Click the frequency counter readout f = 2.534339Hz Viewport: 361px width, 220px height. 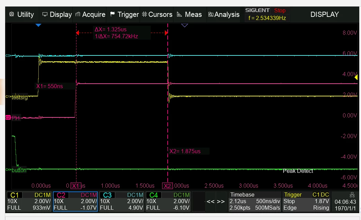[267, 18]
